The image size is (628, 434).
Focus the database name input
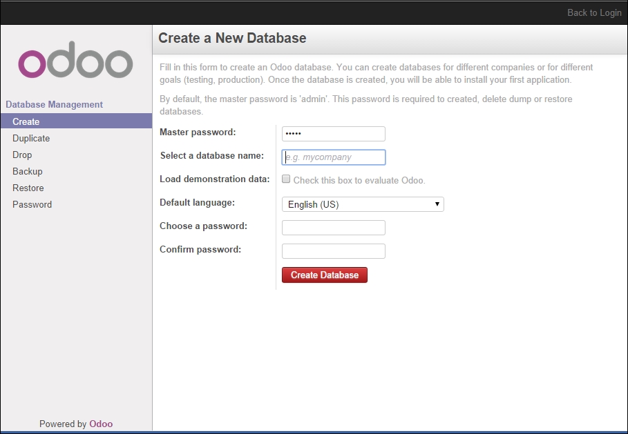coord(334,157)
